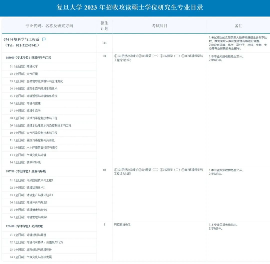Viewport: 270px width, 264px height.
Task: Click the 招生计划 column header
Action: tap(104, 26)
